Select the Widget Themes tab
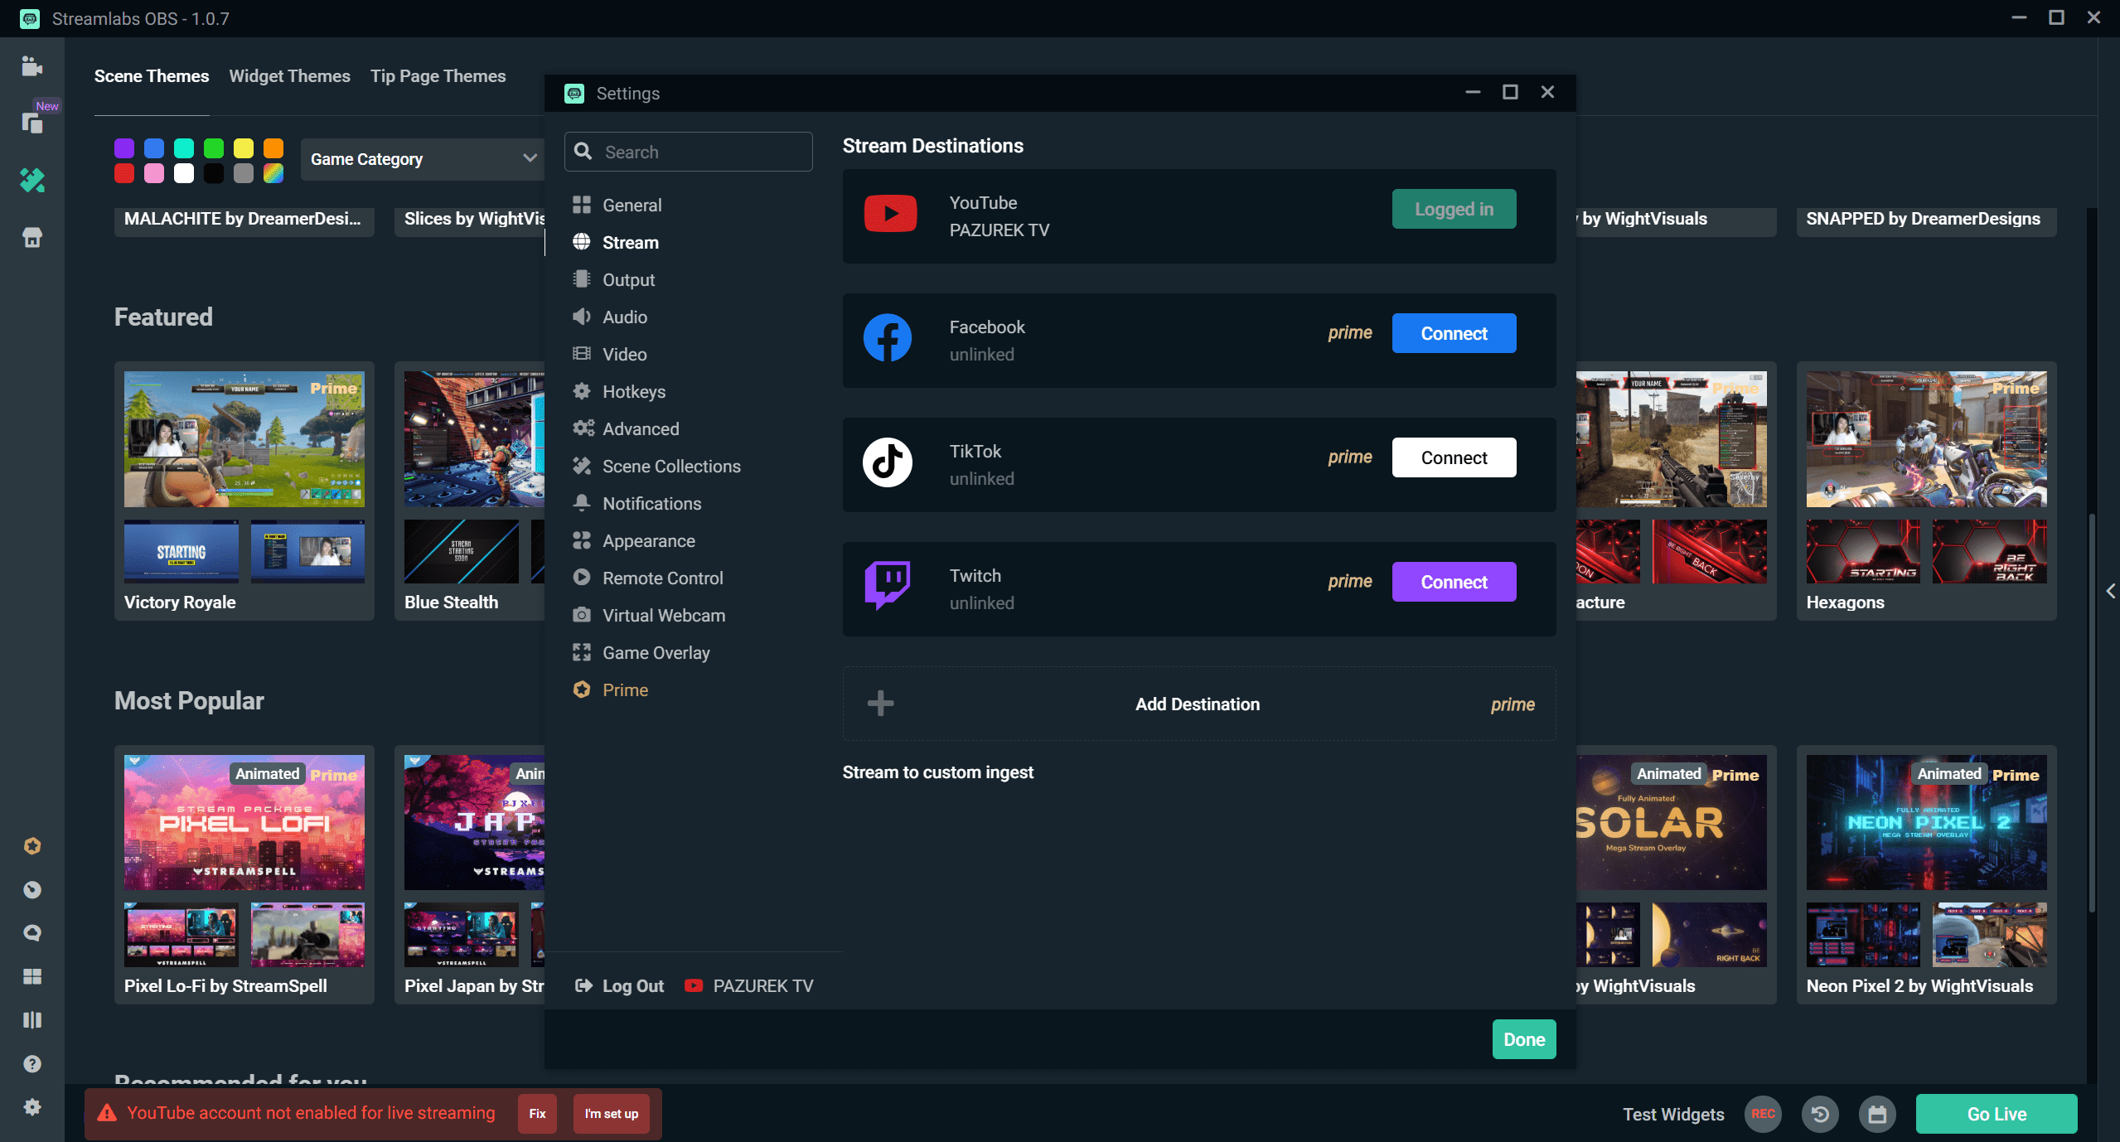This screenshot has width=2120, height=1142. click(x=291, y=76)
